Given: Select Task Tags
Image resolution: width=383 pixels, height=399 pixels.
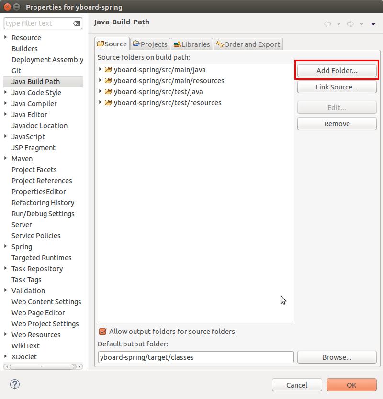Looking at the screenshot, I should click(x=26, y=280).
